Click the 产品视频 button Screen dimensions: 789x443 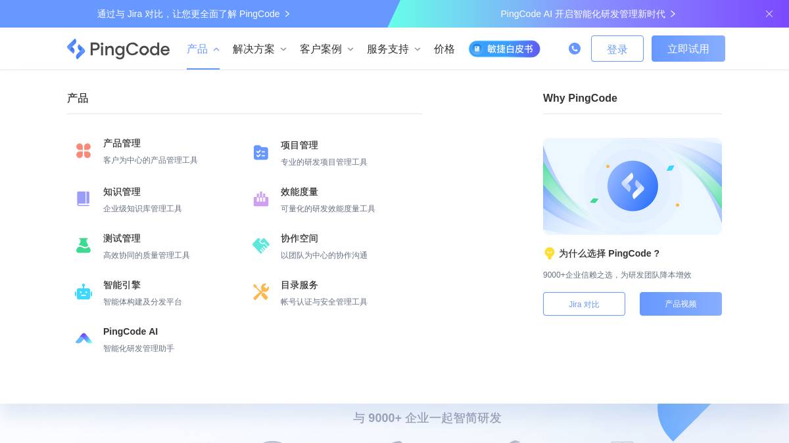681,304
